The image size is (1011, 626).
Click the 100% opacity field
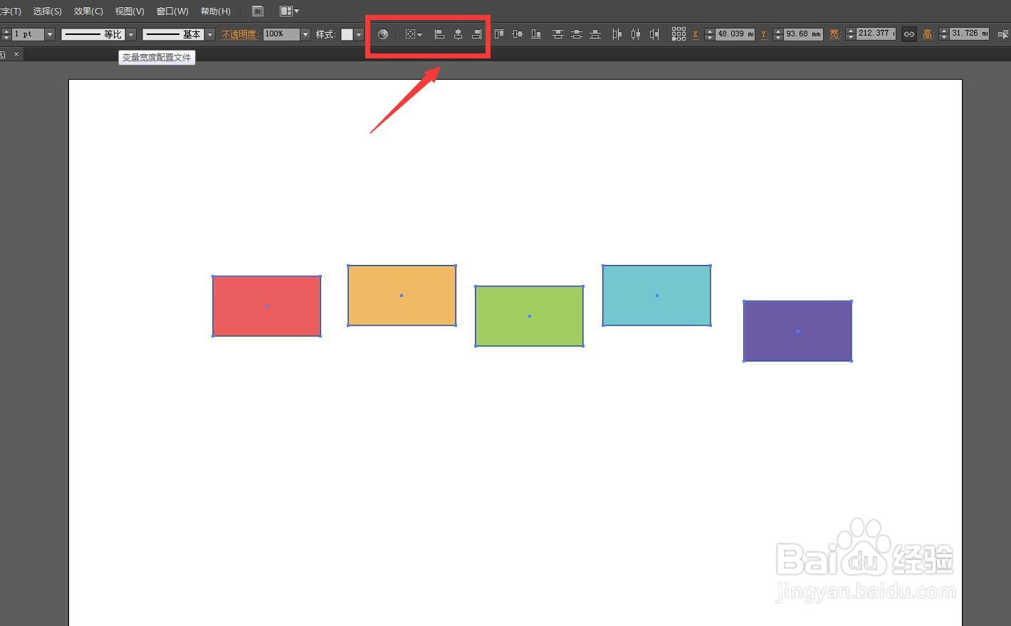coord(281,34)
